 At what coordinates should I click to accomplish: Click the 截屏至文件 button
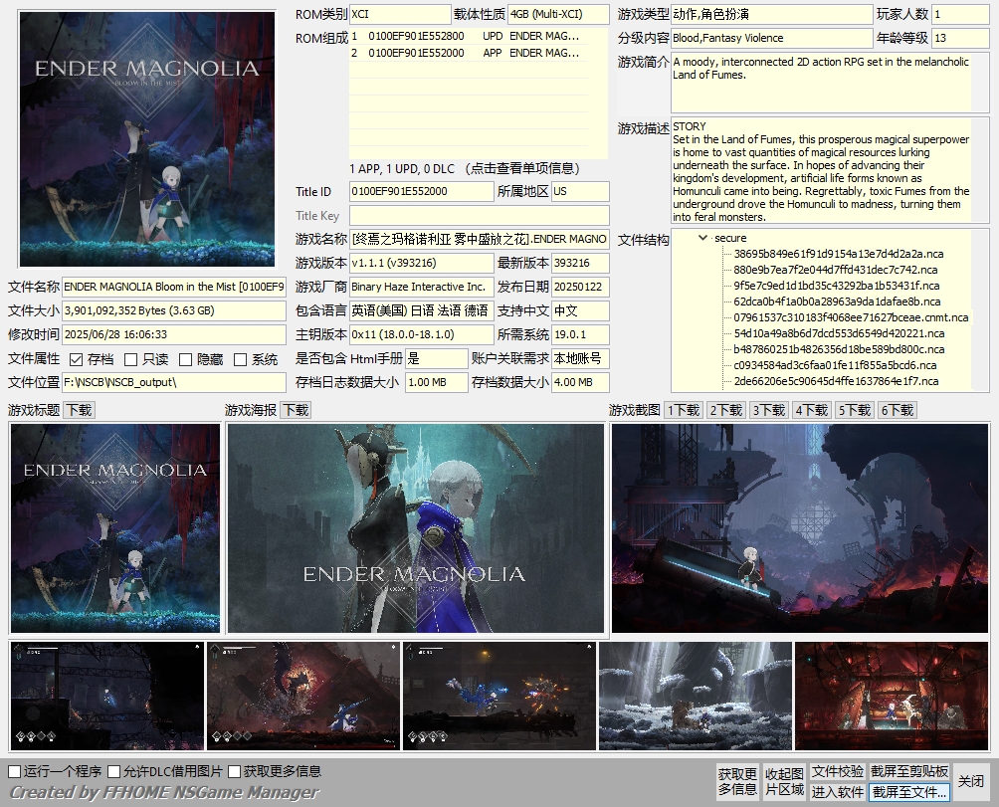[x=909, y=792]
